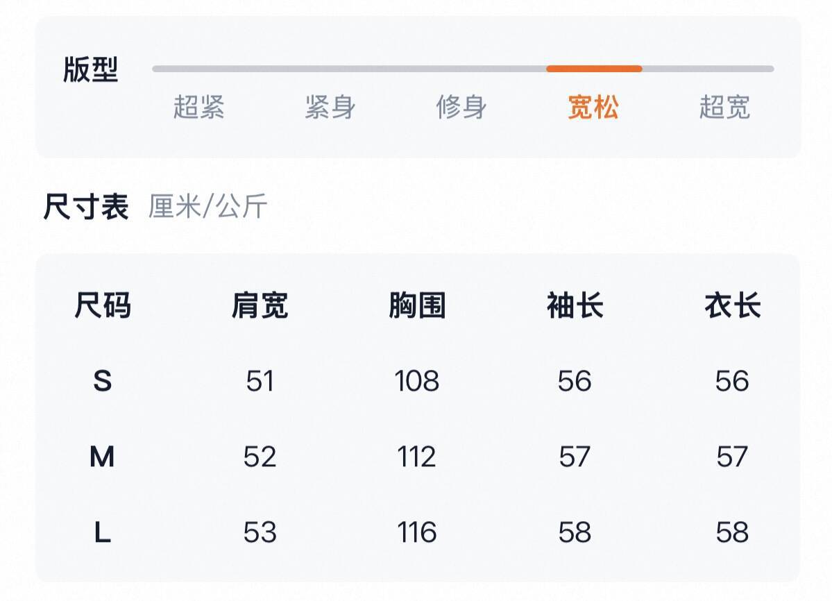Select the L size row label
This screenshot has width=832, height=601.
pos(103,532)
